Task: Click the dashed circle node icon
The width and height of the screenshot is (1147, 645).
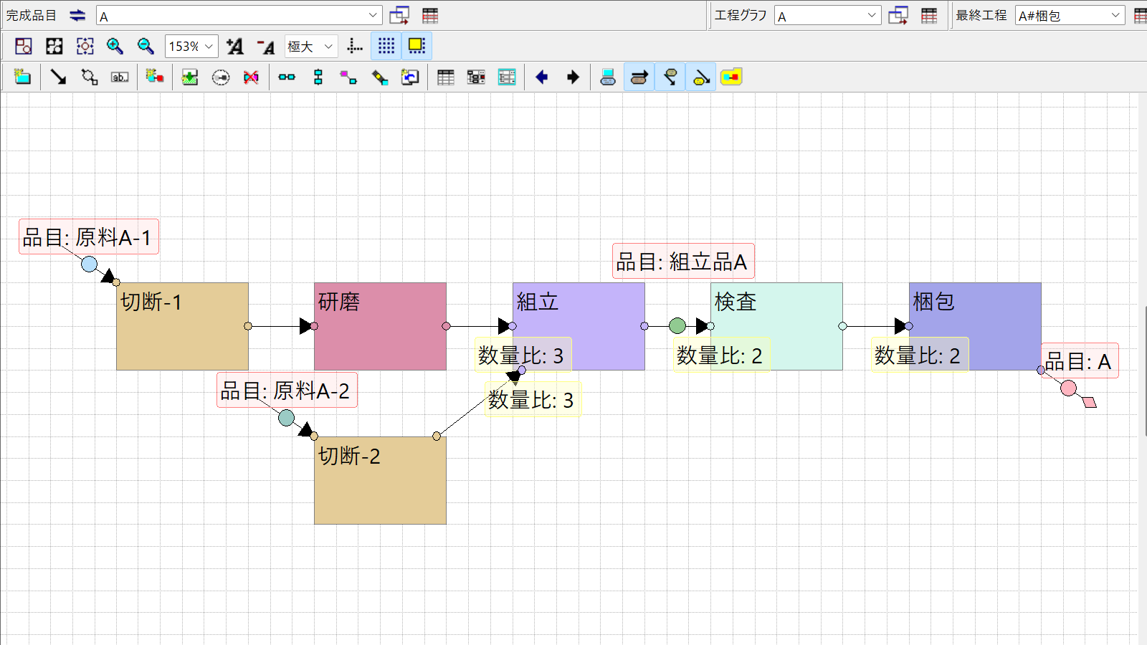Action: click(x=221, y=77)
